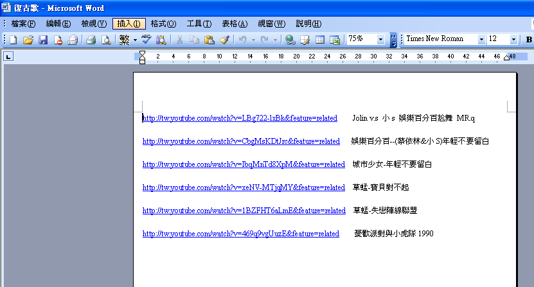This screenshot has height=287, width=534.
Task: Click in the zoom percentage field
Action: point(361,39)
